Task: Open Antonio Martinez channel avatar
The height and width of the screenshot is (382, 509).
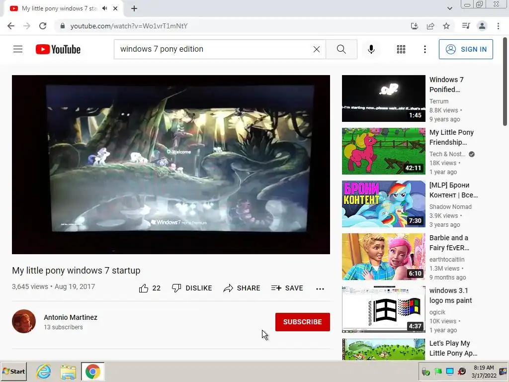Action: 24,321
